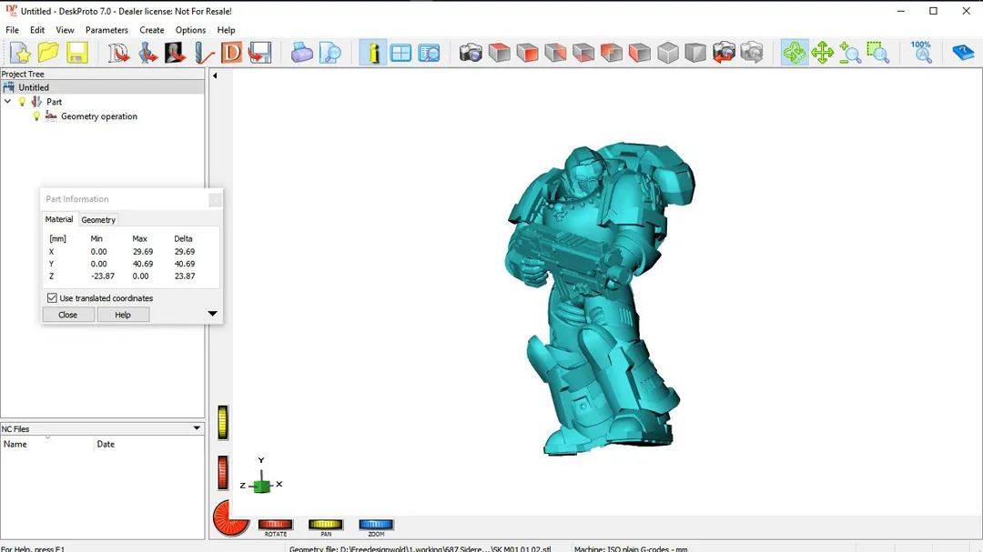
Task: Click the camera with red arrows icon
Action: (x=724, y=53)
